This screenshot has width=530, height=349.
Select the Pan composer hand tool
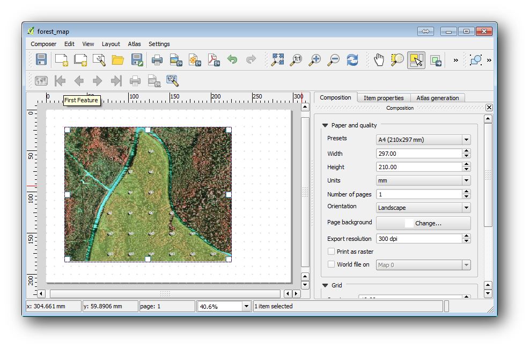(379, 60)
